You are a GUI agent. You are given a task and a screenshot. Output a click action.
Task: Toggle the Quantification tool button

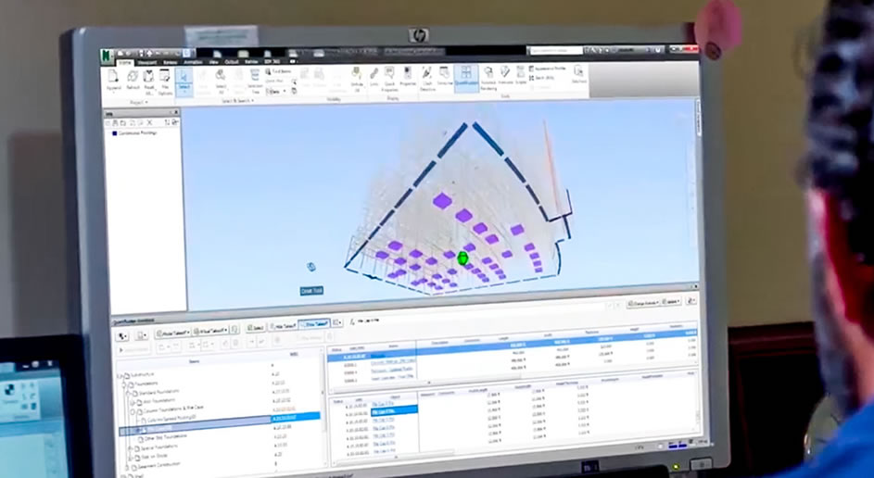[x=466, y=77]
